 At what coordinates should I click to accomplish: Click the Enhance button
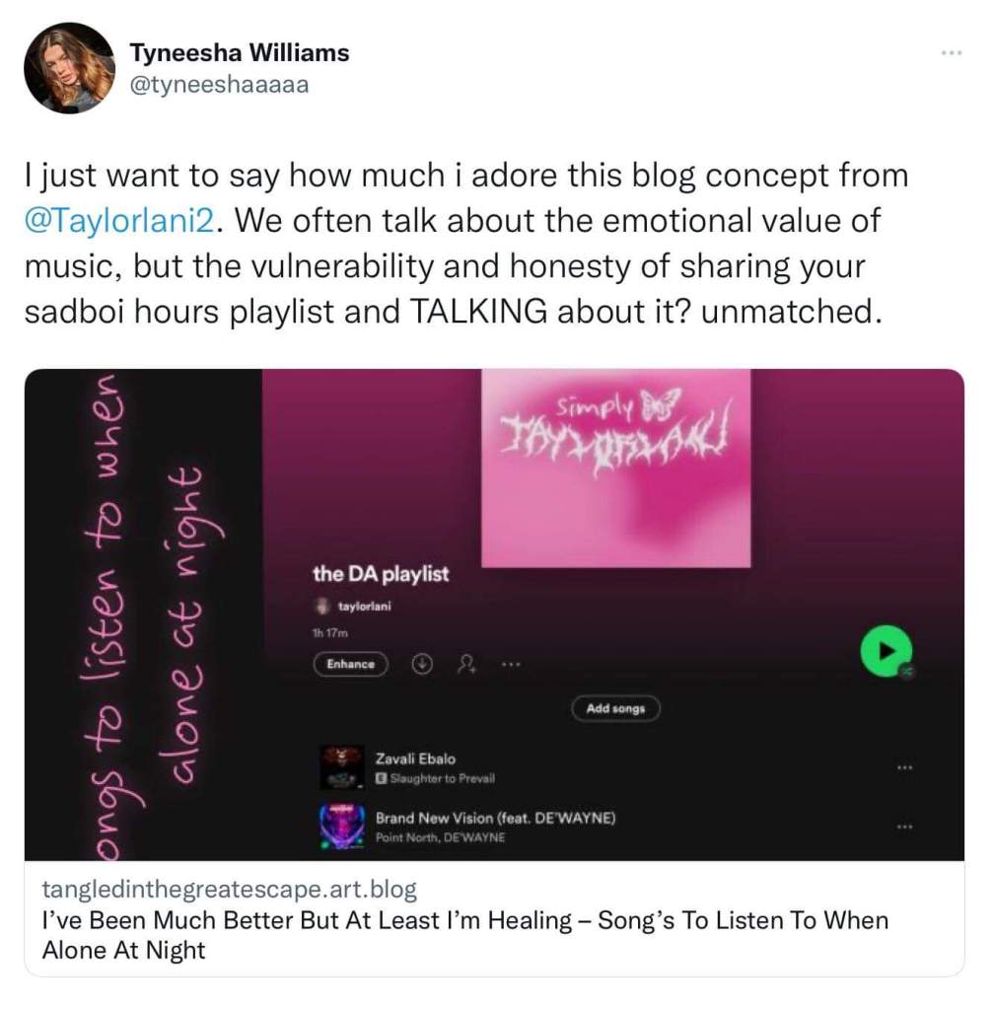click(350, 664)
